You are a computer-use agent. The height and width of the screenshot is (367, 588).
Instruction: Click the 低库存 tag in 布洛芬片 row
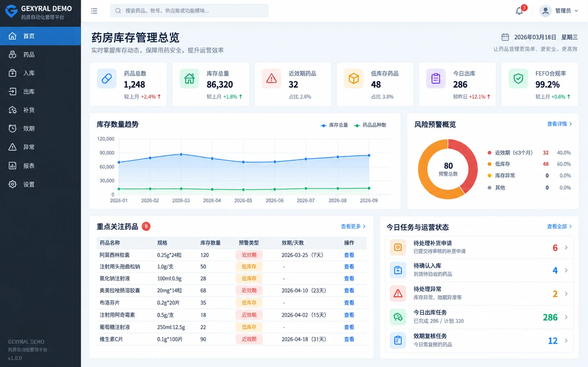[x=249, y=303]
